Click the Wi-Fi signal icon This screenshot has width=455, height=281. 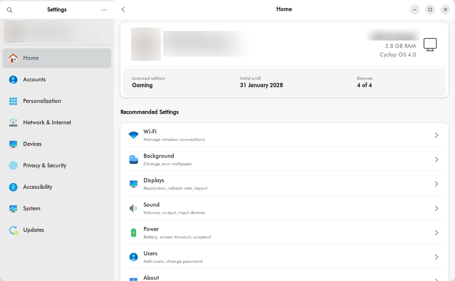click(134, 135)
